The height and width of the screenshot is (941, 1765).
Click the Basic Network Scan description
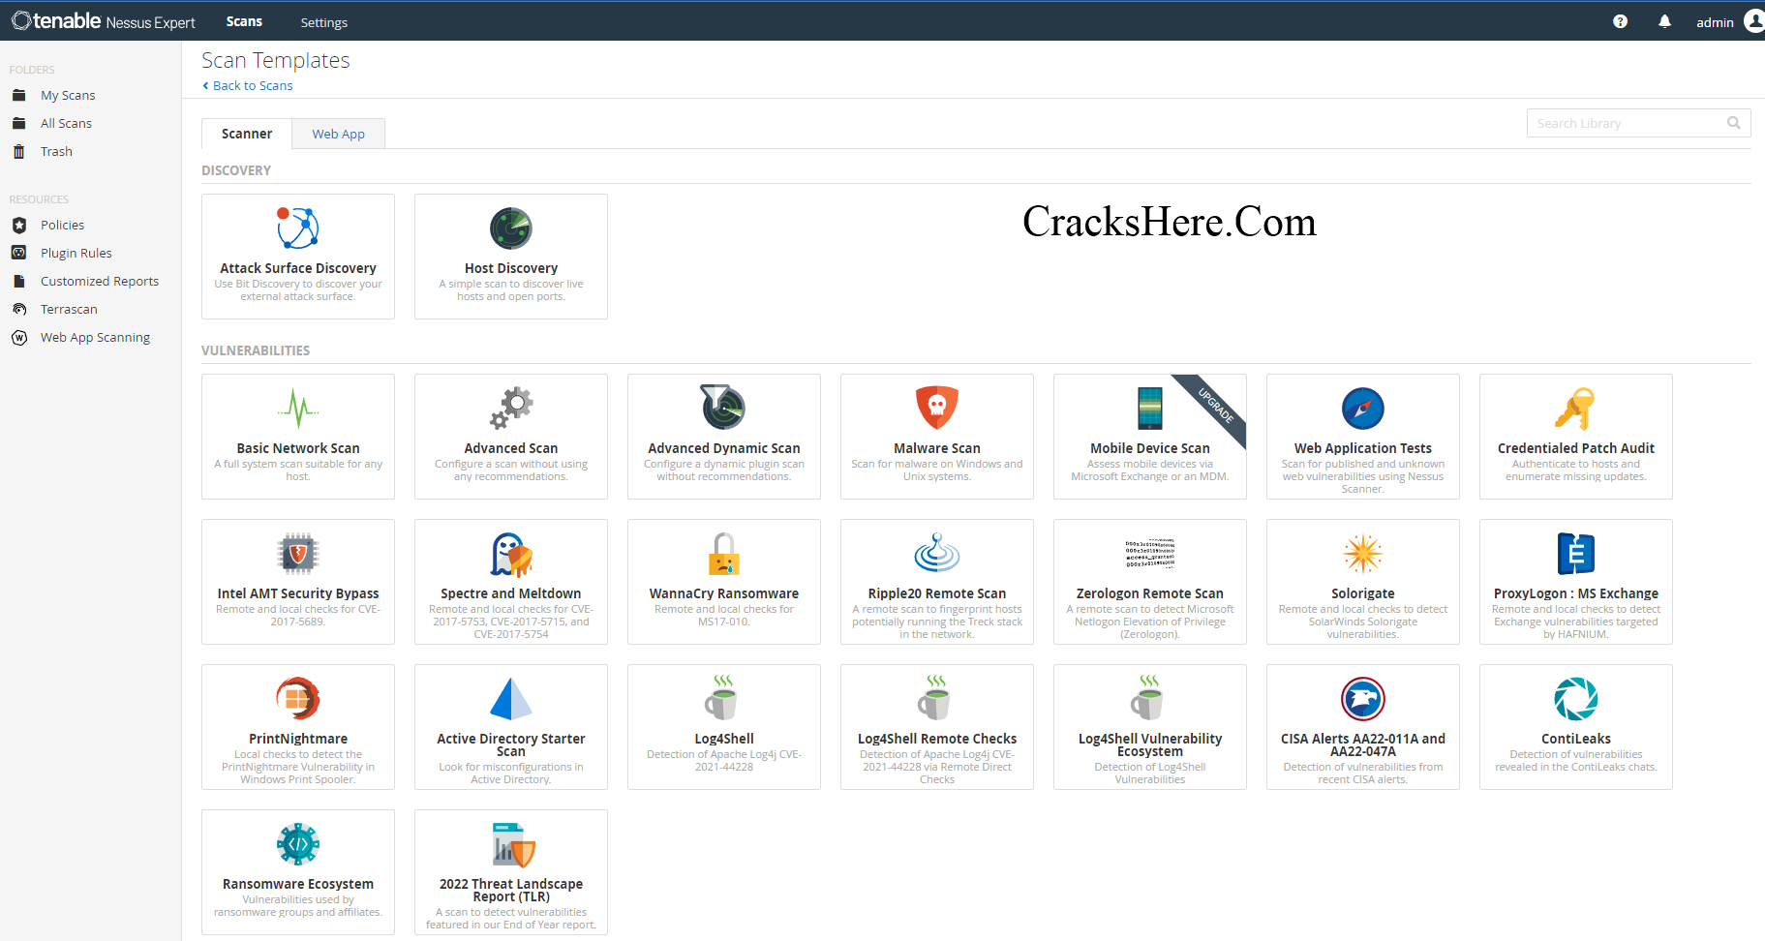(298, 470)
